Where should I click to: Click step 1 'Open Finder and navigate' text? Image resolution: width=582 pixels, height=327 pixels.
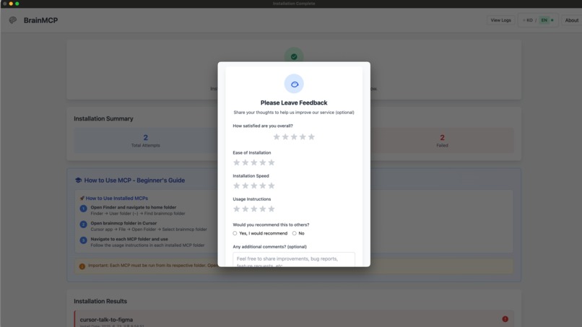pyautogui.click(x=134, y=207)
